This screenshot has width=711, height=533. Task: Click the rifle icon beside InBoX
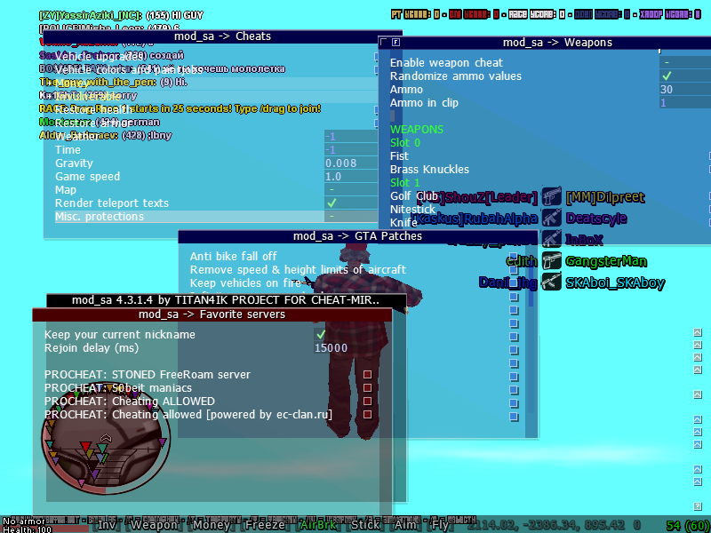point(552,239)
